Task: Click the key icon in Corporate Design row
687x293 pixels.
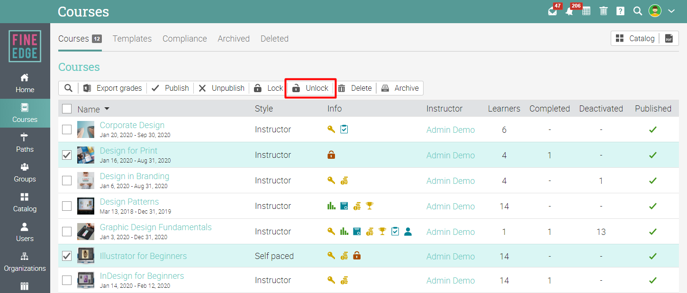Action: [331, 129]
